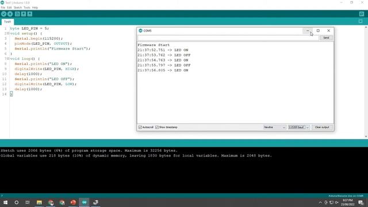The height and width of the screenshot is (207, 368).
Task: Open the volume icon in system tray
Action: (x=337, y=202)
